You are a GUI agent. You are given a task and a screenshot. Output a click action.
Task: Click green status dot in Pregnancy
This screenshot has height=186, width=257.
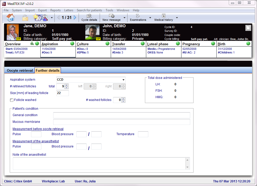213,43
